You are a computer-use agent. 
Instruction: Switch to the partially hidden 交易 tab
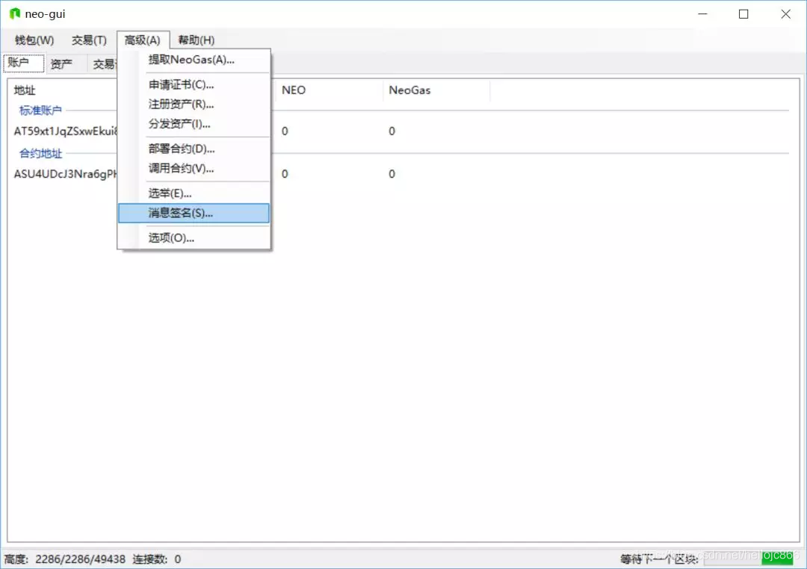(103, 64)
